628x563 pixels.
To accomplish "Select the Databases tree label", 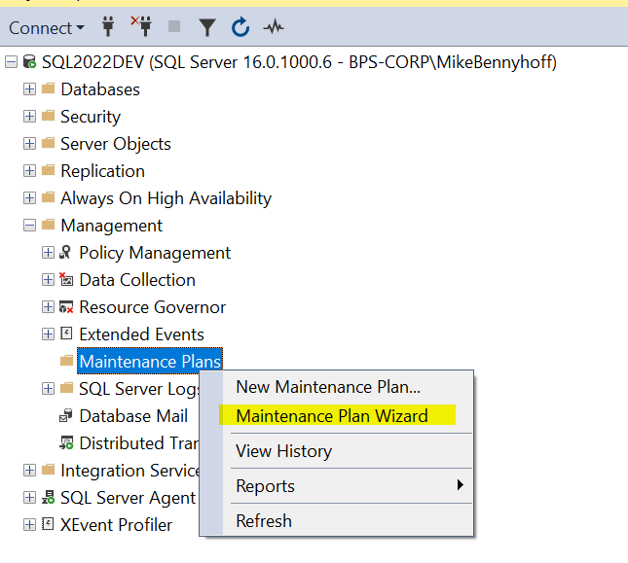I will (x=100, y=89).
